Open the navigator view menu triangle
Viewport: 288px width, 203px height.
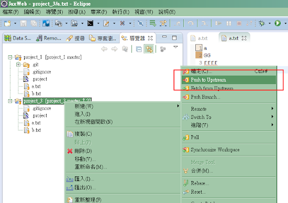tap(175, 47)
